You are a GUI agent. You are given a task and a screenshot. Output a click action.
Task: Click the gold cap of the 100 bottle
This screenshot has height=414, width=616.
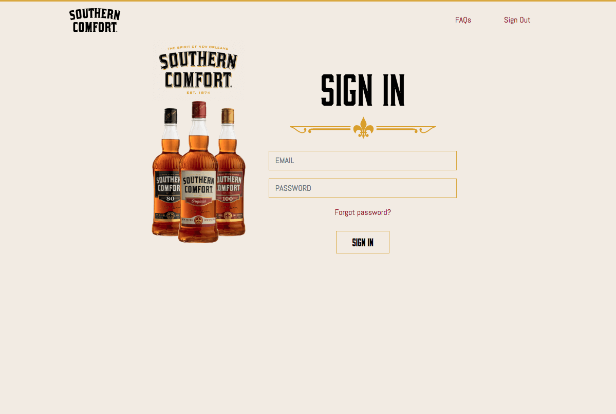pyautogui.click(x=228, y=116)
